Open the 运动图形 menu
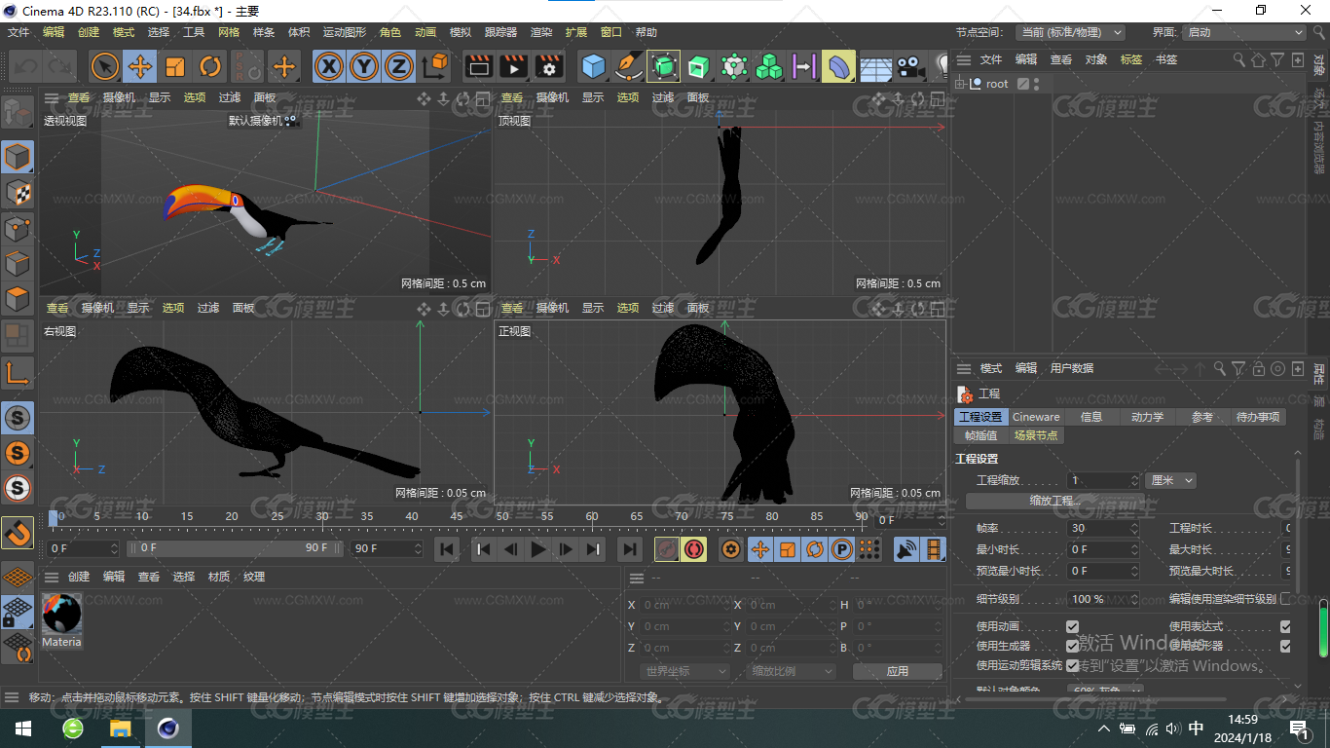This screenshot has width=1330, height=748. 345,32
